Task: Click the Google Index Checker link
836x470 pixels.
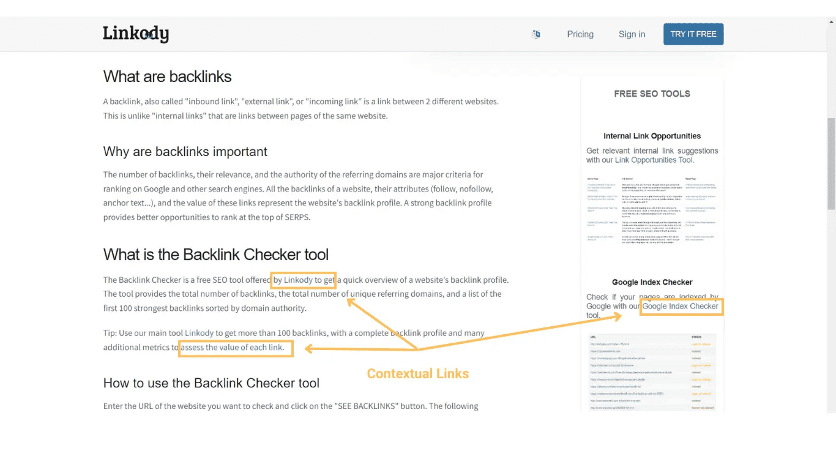Action: (x=681, y=306)
